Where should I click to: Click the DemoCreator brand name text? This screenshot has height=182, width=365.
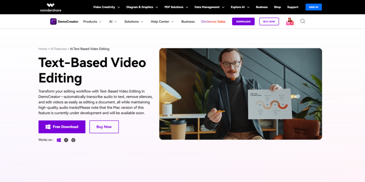68,22
